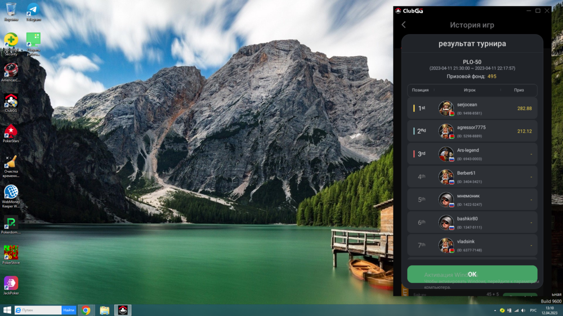Click the Windows Start button

[x=7, y=310]
